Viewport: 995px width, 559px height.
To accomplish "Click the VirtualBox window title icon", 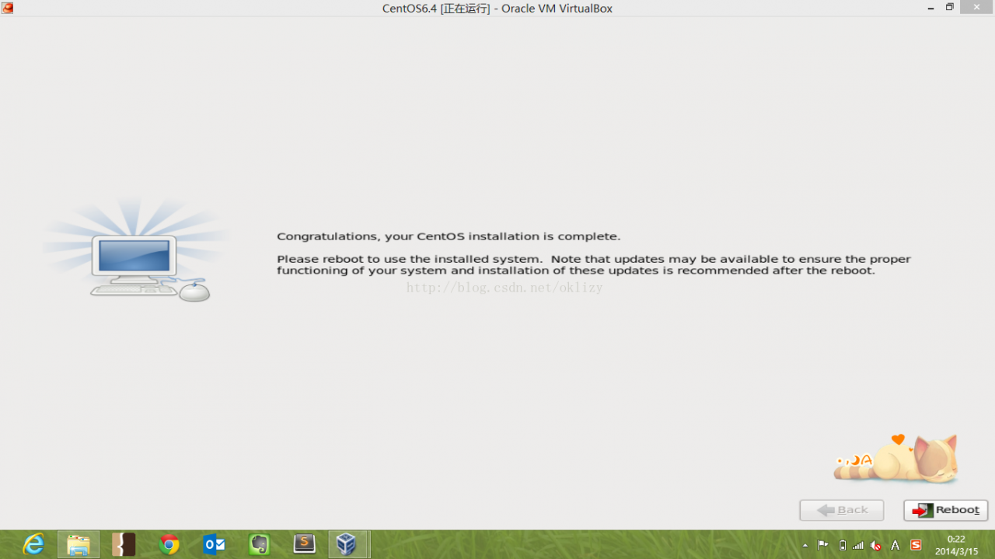I will [x=7, y=8].
